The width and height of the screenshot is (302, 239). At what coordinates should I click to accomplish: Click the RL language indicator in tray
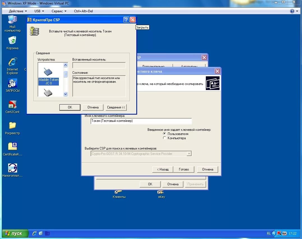click(269, 233)
